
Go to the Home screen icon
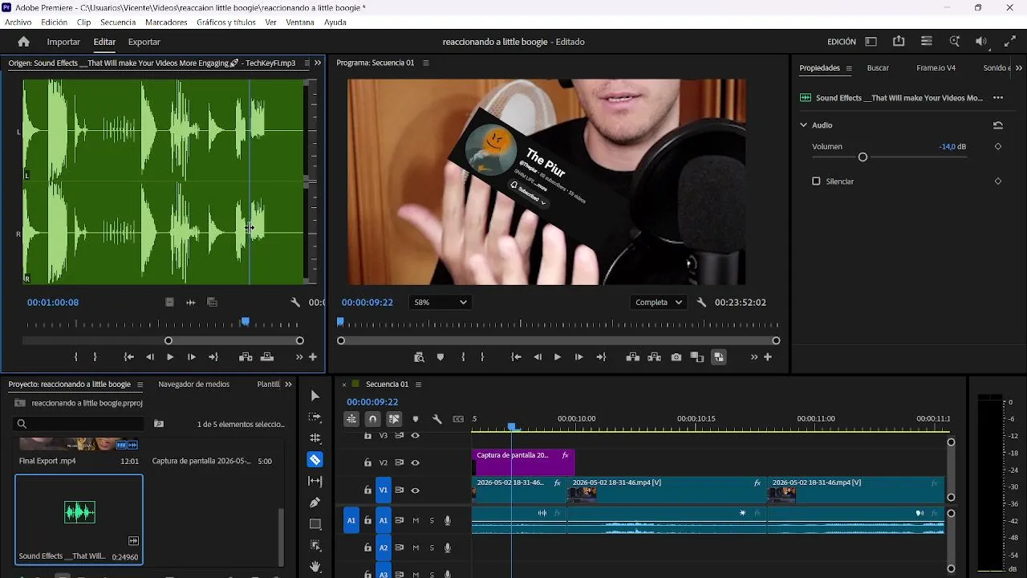pos(23,42)
